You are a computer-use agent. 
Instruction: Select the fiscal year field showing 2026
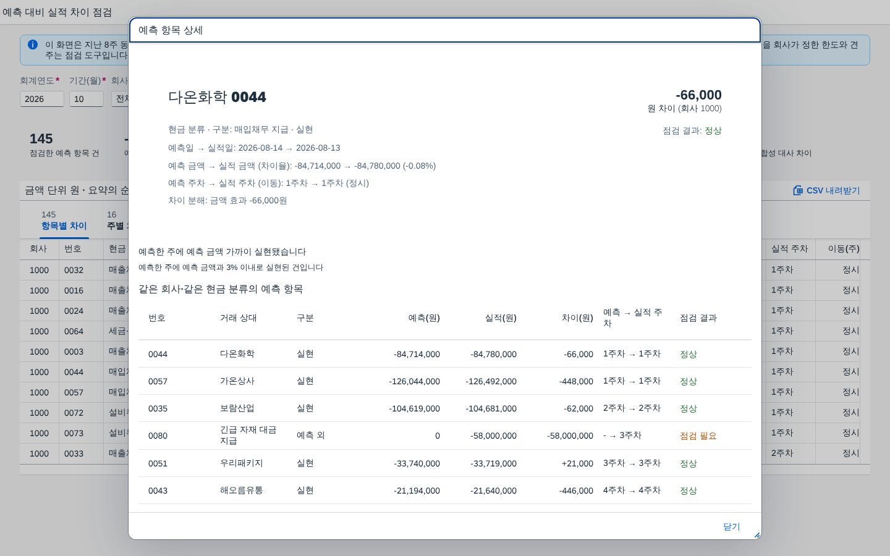click(x=42, y=99)
